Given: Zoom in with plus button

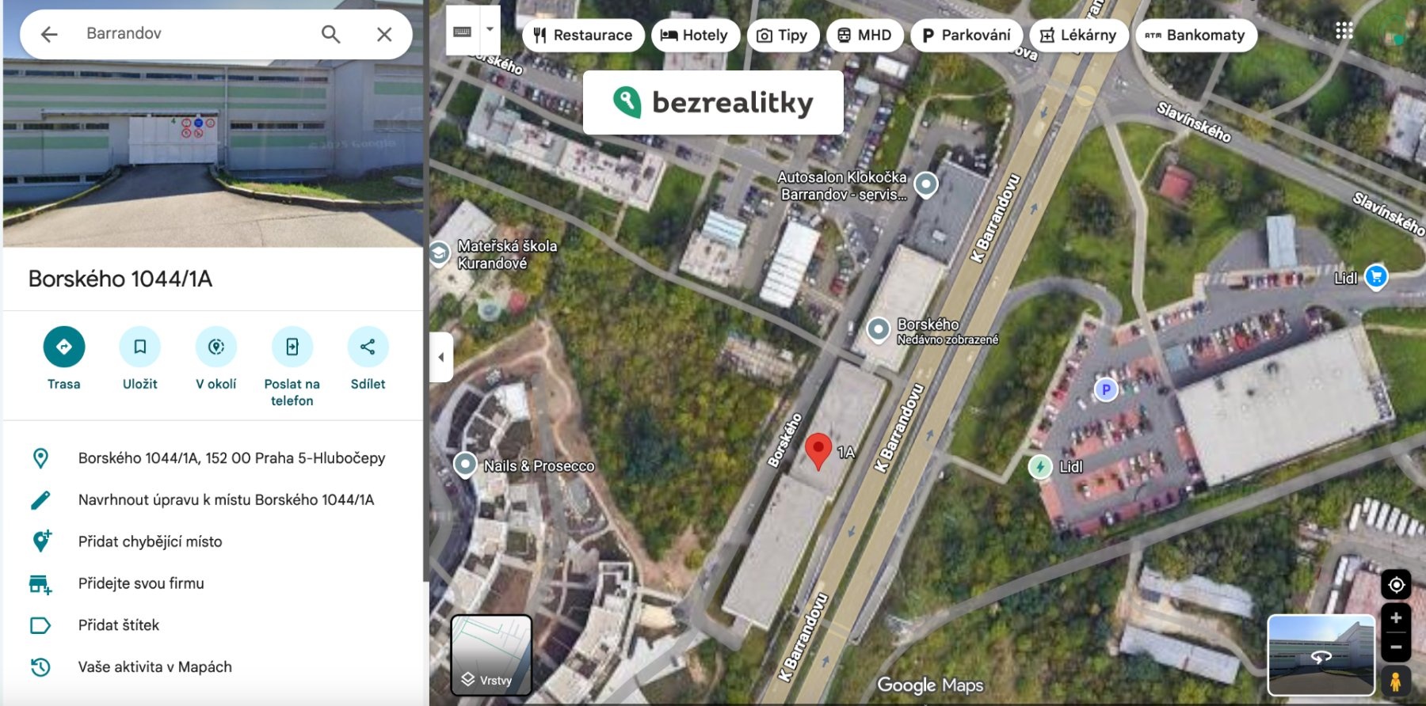Looking at the screenshot, I should point(1396,618).
